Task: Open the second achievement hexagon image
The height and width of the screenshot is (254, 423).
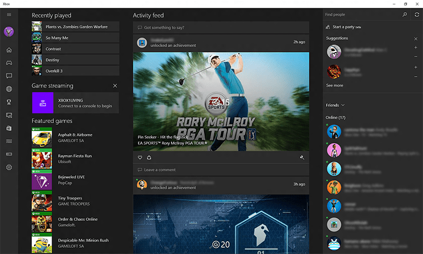Action: [221, 224]
